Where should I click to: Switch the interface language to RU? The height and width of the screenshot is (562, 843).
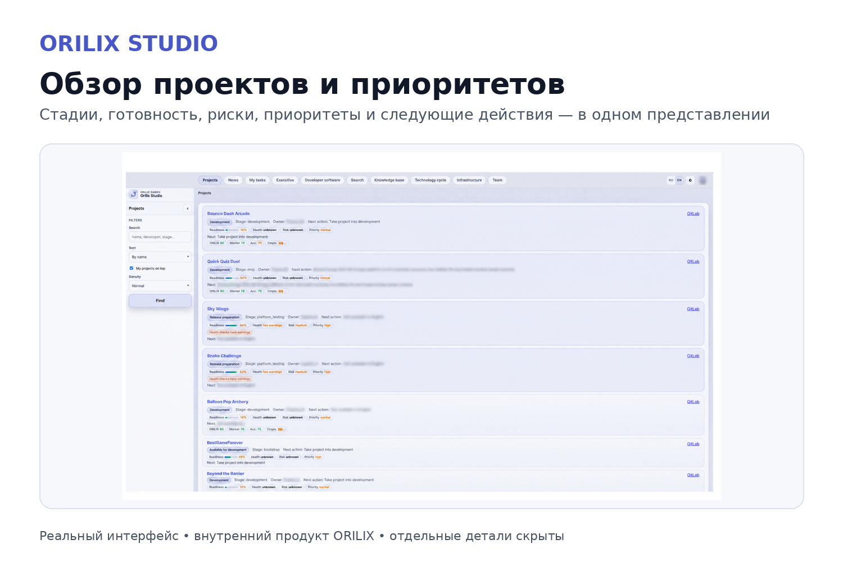point(671,180)
